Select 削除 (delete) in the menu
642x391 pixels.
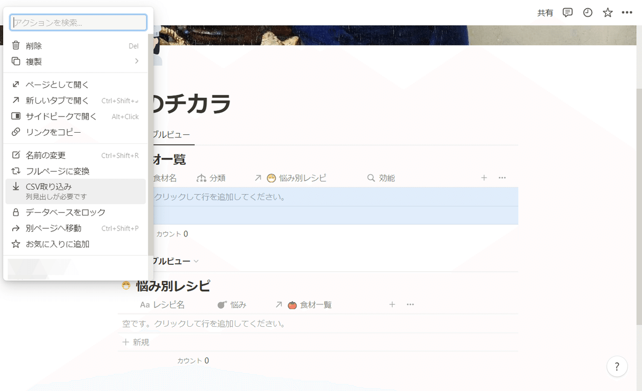(x=75, y=46)
